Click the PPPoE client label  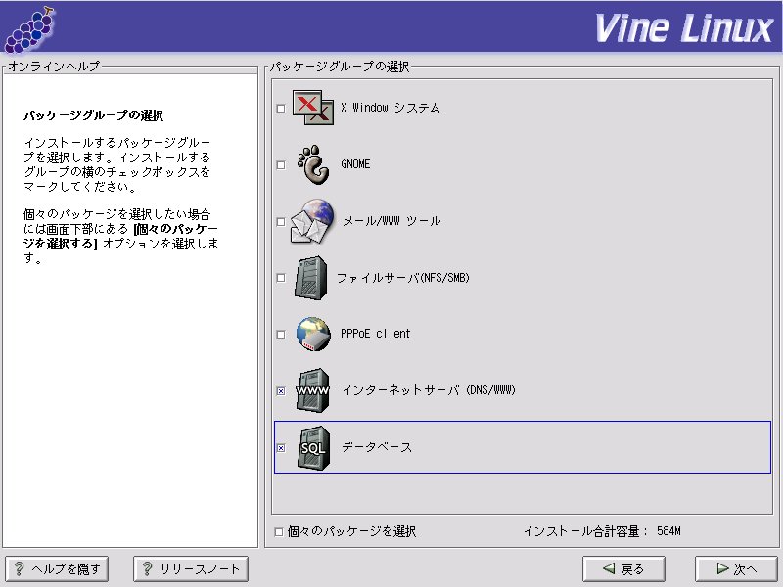tap(376, 334)
